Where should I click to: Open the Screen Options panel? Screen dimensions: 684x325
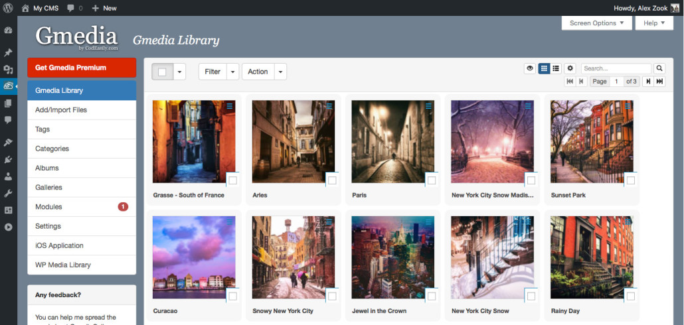(x=597, y=23)
